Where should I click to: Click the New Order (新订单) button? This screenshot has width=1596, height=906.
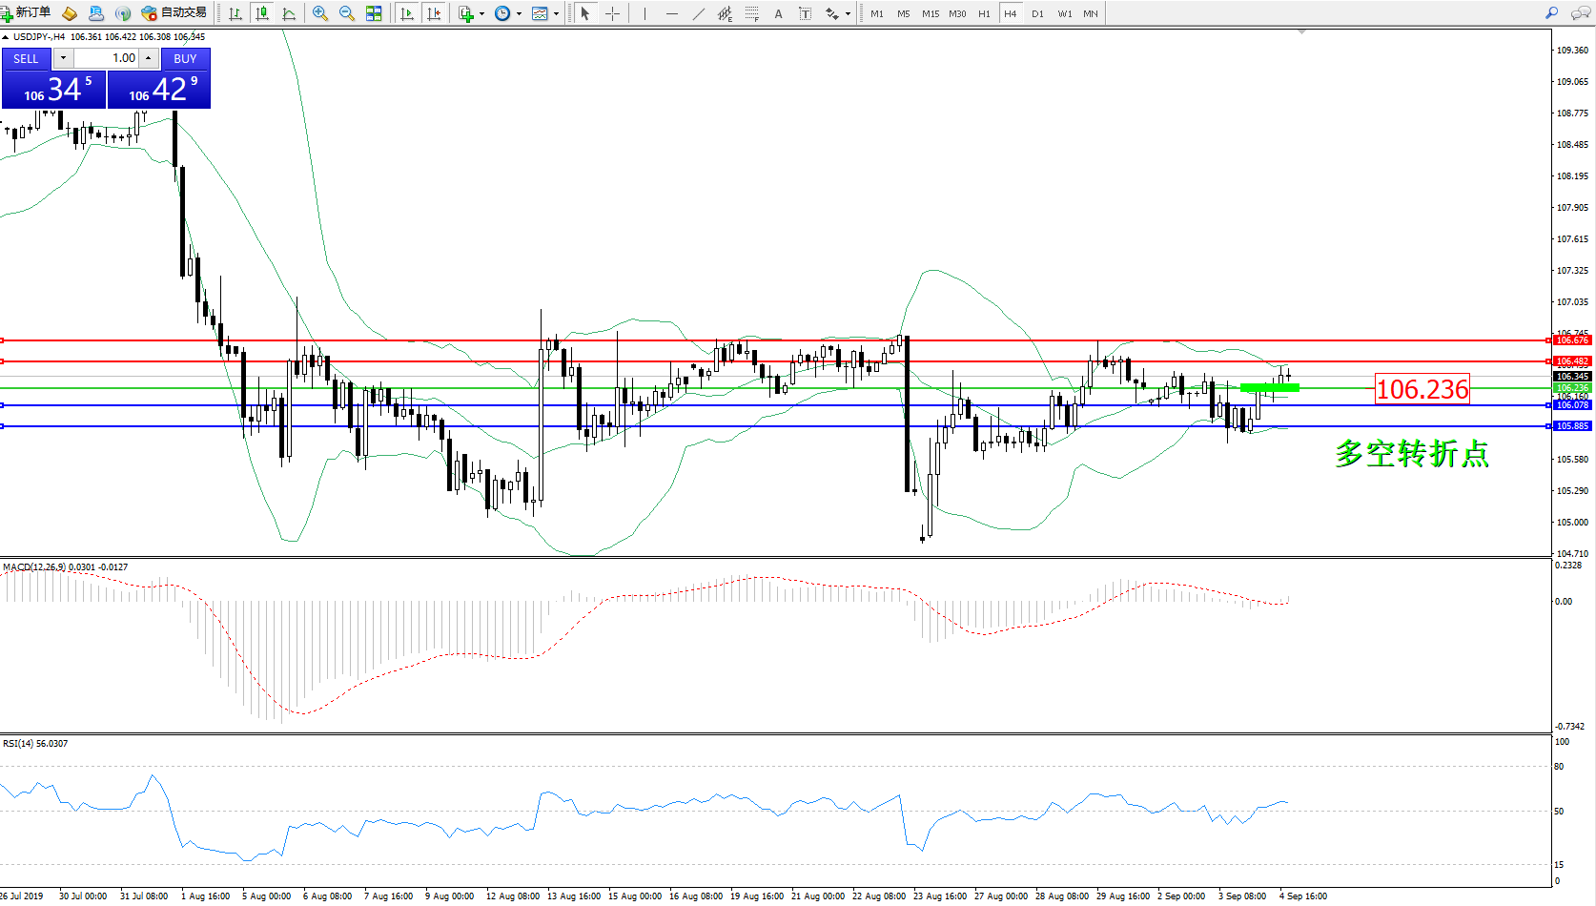(27, 13)
